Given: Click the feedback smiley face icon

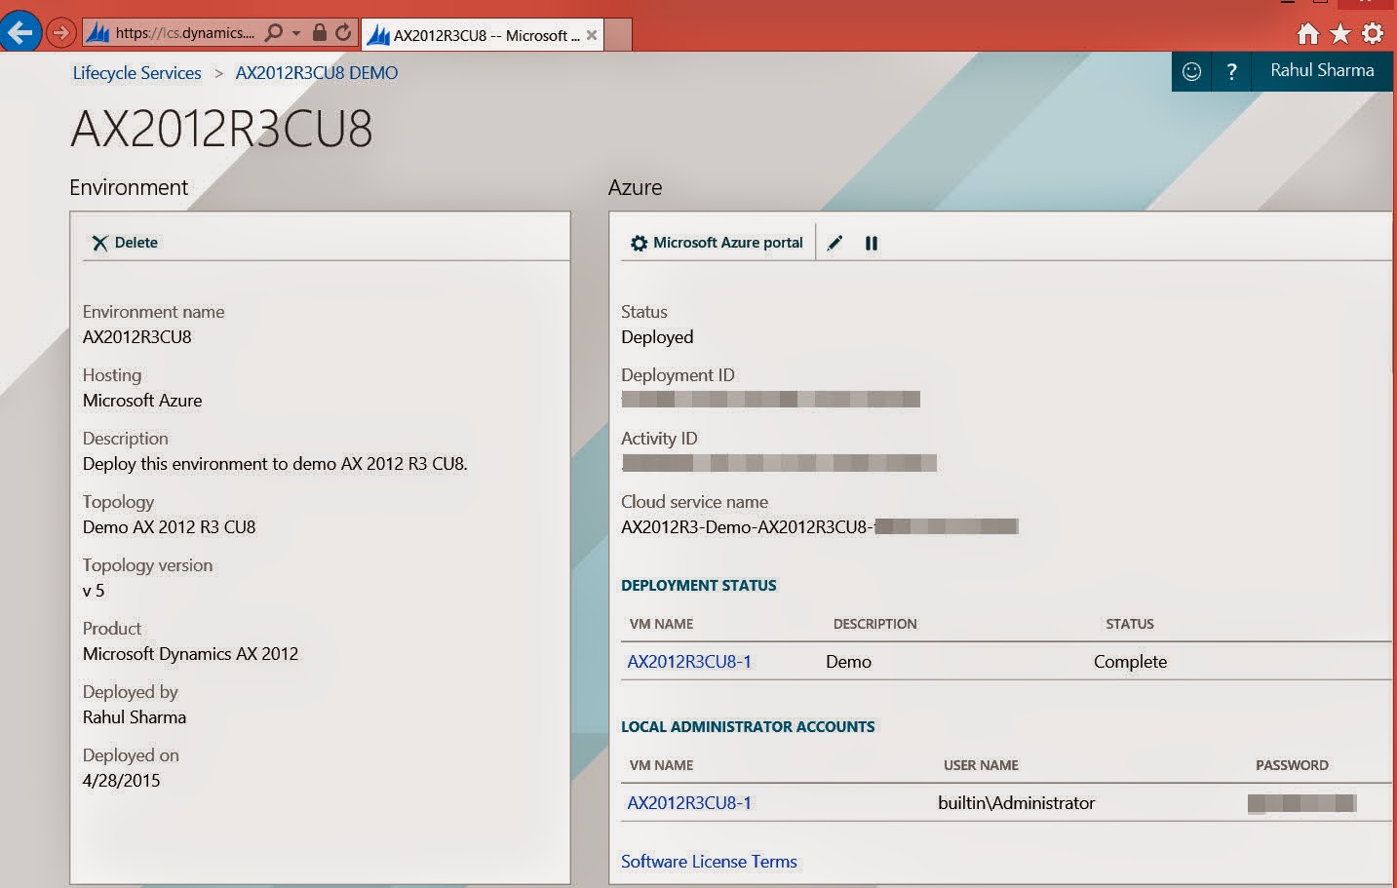Looking at the screenshot, I should pos(1191,71).
